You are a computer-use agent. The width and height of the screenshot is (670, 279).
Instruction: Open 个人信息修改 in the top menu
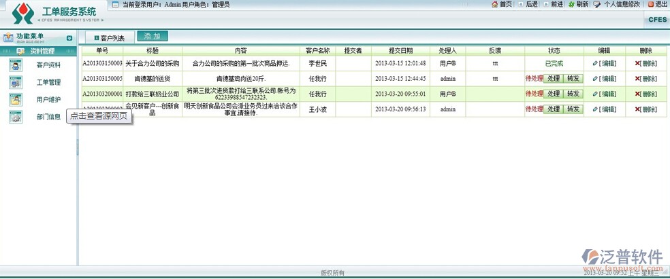tap(621, 4)
